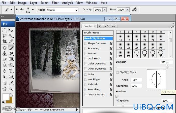Select the Magic Wand tool
Viewport: 176px width, 113px height.
click(x=11, y=36)
